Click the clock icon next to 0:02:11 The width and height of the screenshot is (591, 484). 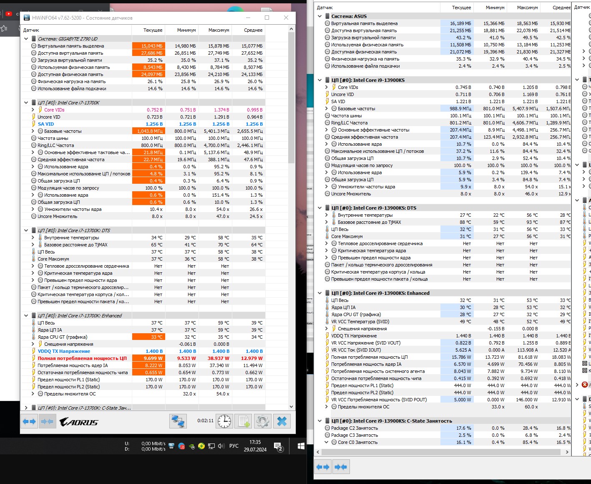(224, 421)
